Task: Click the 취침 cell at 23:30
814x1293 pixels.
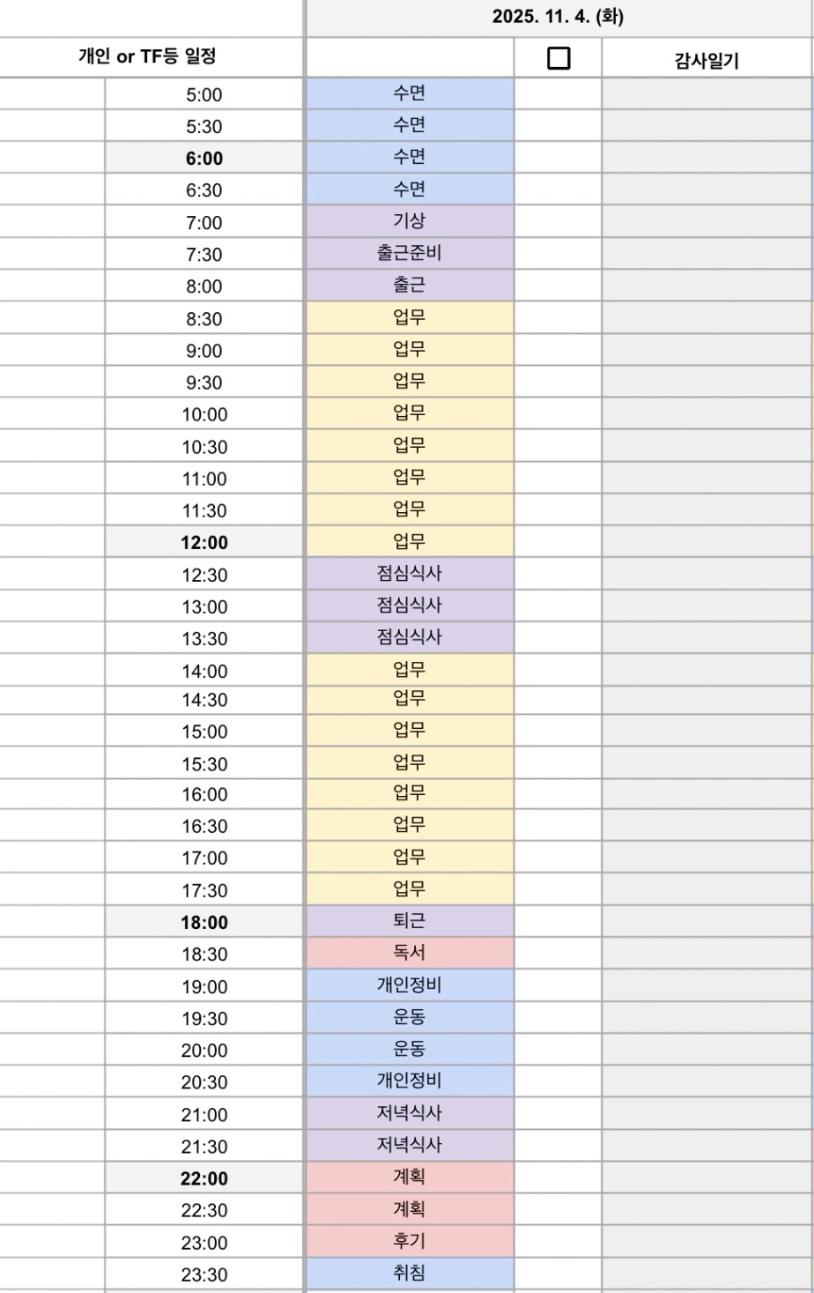Action: pos(410,1273)
